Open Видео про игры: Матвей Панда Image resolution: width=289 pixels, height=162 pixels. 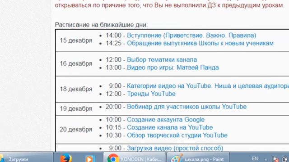pyautogui.click(x=173, y=67)
